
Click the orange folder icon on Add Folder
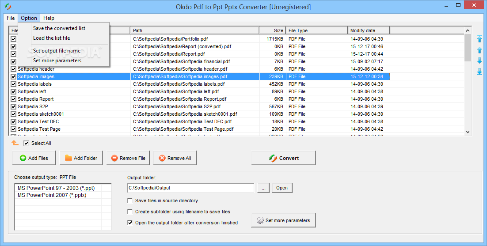point(68,158)
